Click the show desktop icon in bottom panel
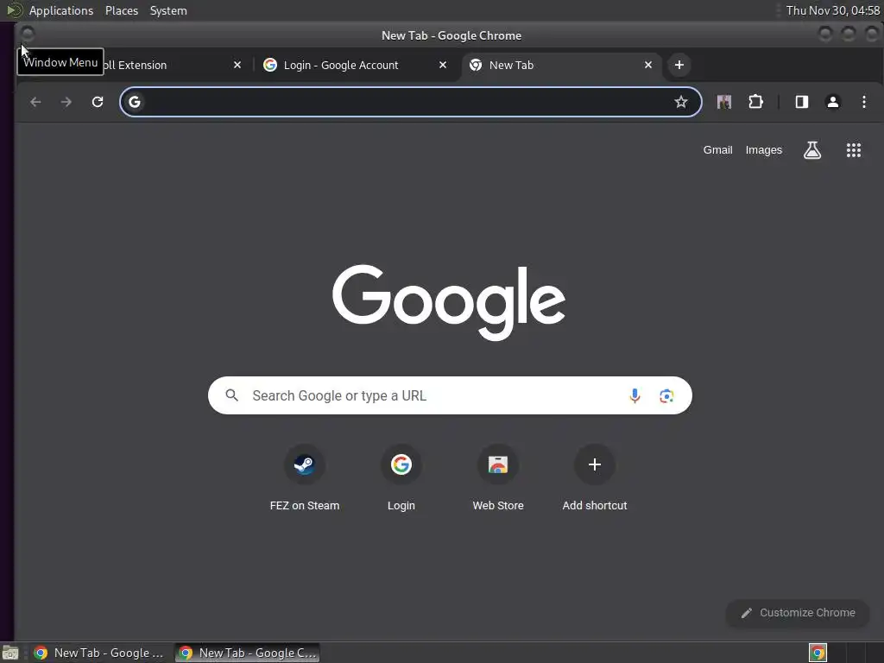This screenshot has width=884, height=663. [10, 653]
